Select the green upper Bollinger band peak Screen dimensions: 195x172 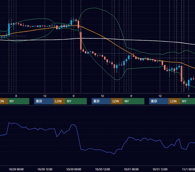[95, 8]
